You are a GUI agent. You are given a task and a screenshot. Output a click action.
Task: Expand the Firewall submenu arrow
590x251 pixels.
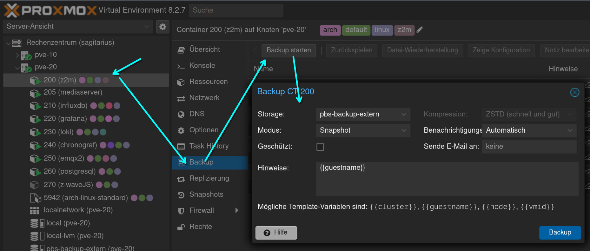point(237,210)
